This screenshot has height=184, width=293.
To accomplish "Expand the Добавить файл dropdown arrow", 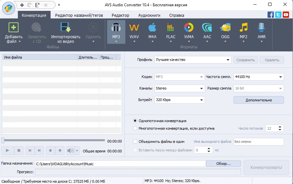I will (x=20, y=41).
